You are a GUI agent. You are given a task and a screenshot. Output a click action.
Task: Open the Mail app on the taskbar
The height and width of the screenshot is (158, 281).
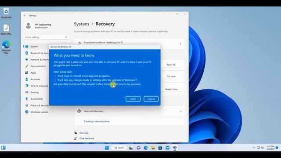click(x=168, y=148)
